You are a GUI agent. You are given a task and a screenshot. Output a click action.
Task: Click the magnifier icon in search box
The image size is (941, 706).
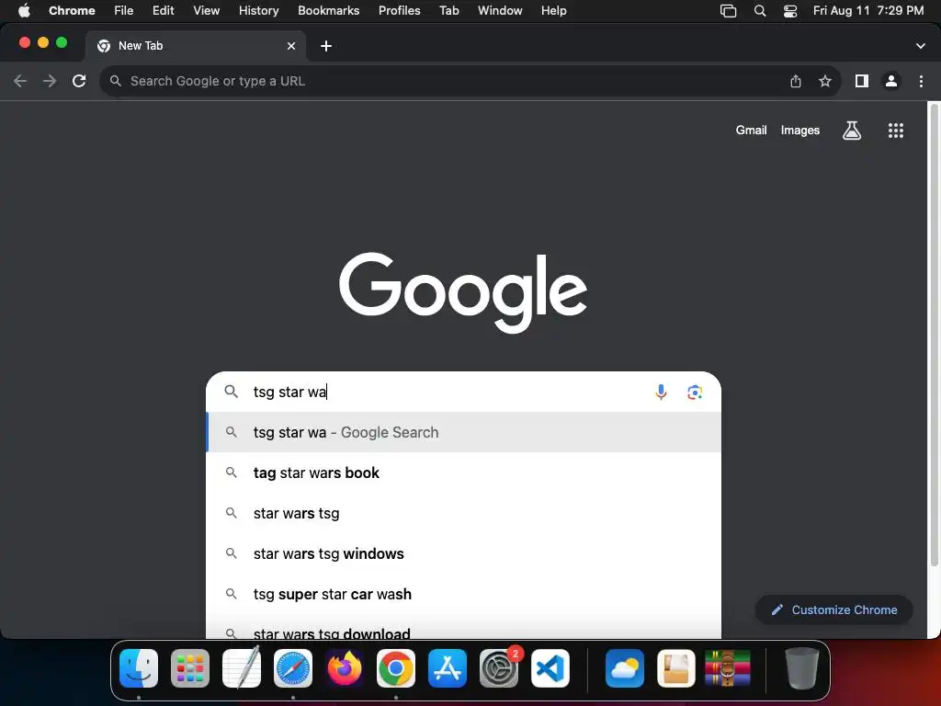point(231,392)
